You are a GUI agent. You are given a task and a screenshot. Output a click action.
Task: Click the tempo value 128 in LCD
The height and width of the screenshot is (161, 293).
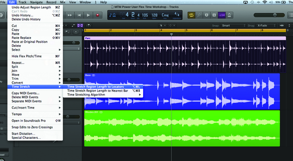click(x=154, y=15)
